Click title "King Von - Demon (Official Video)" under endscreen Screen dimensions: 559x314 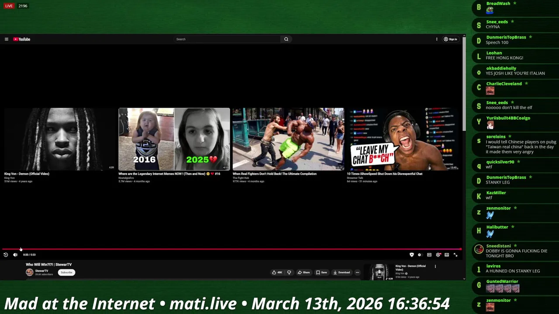point(27,174)
